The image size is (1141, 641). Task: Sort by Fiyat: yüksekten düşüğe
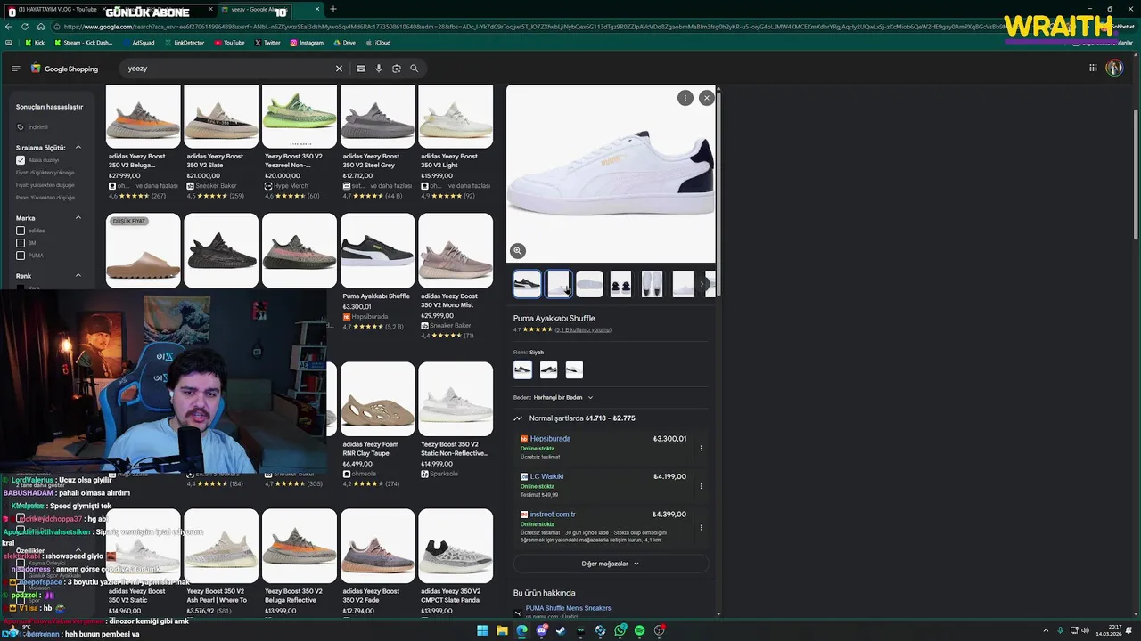(45, 185)
